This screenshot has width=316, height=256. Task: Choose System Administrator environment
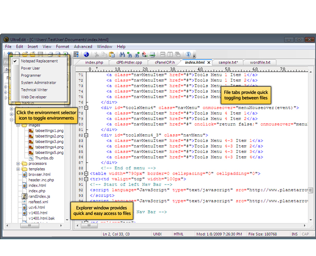(x=38, y=82)
